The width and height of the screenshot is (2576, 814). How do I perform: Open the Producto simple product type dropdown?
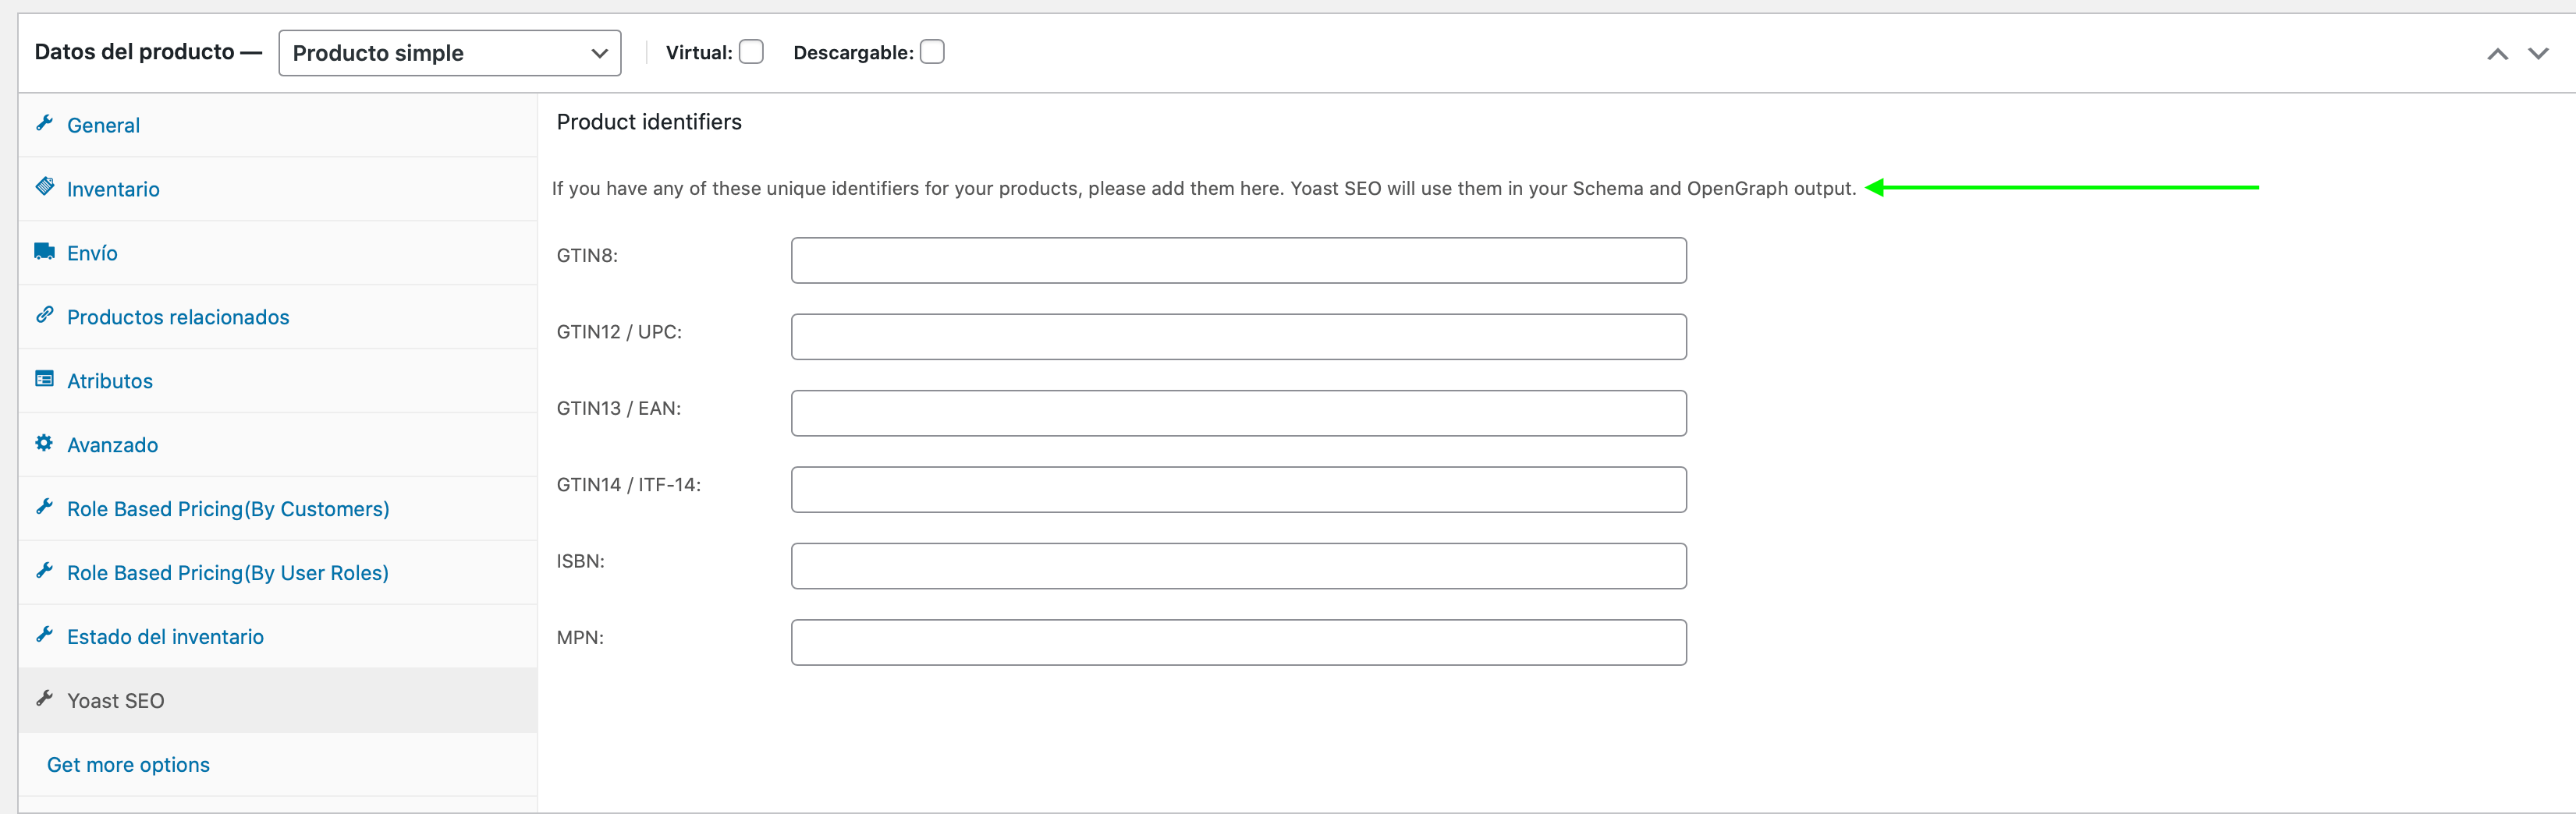coord(450,53)
